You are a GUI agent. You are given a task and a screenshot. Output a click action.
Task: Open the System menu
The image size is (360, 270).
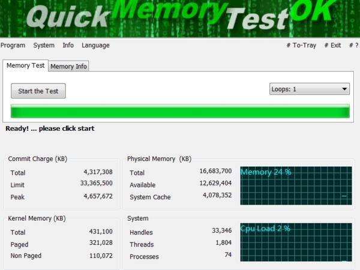click(44, 45)
